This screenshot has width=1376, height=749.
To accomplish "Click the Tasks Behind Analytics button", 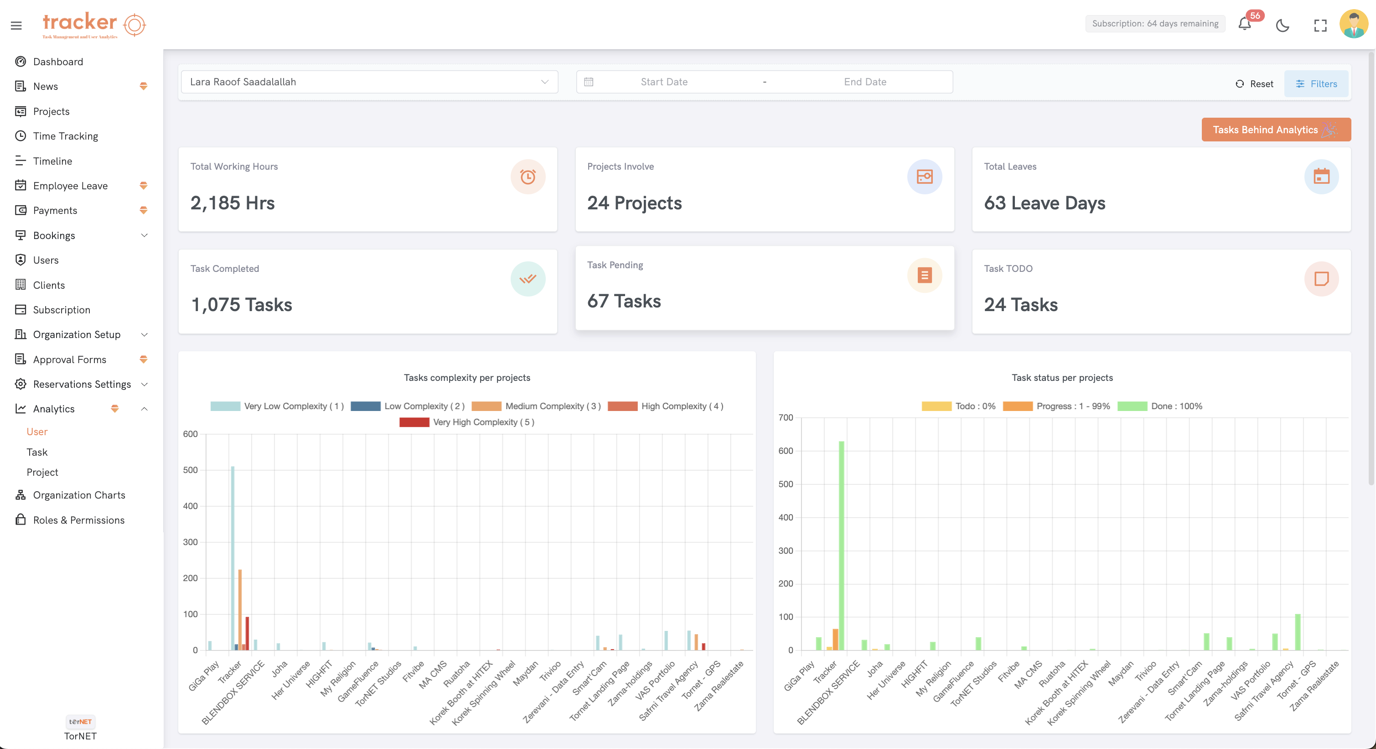I will pyautogui.click(x=1276, y=129).
